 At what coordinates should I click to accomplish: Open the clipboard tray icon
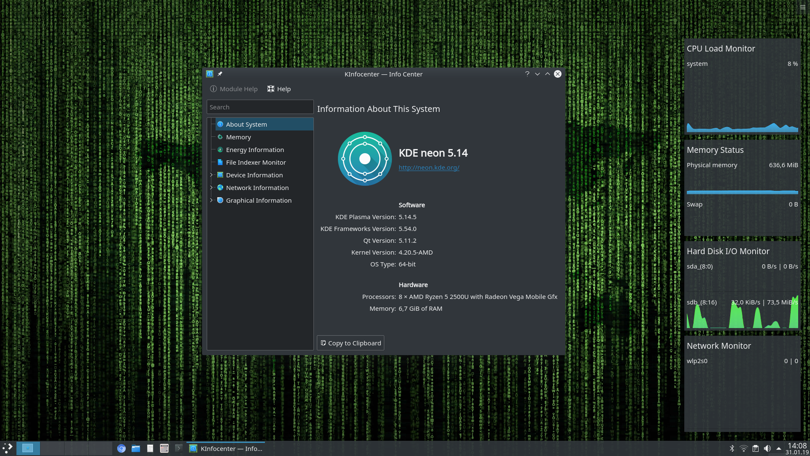click(x=756, y=448)
